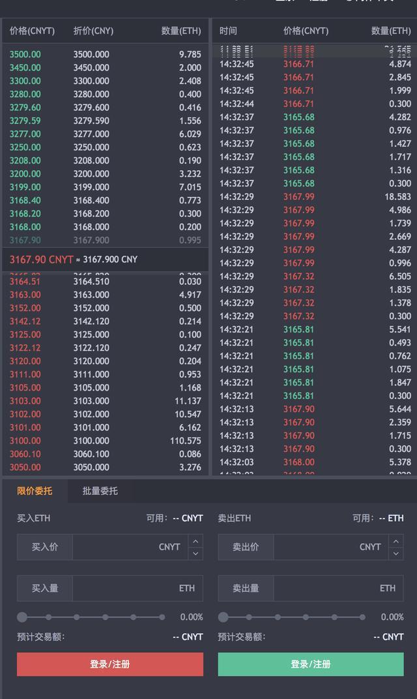Select ask price 3280.00 row
This screenshot has width=417, height=699.
point(105,94)
